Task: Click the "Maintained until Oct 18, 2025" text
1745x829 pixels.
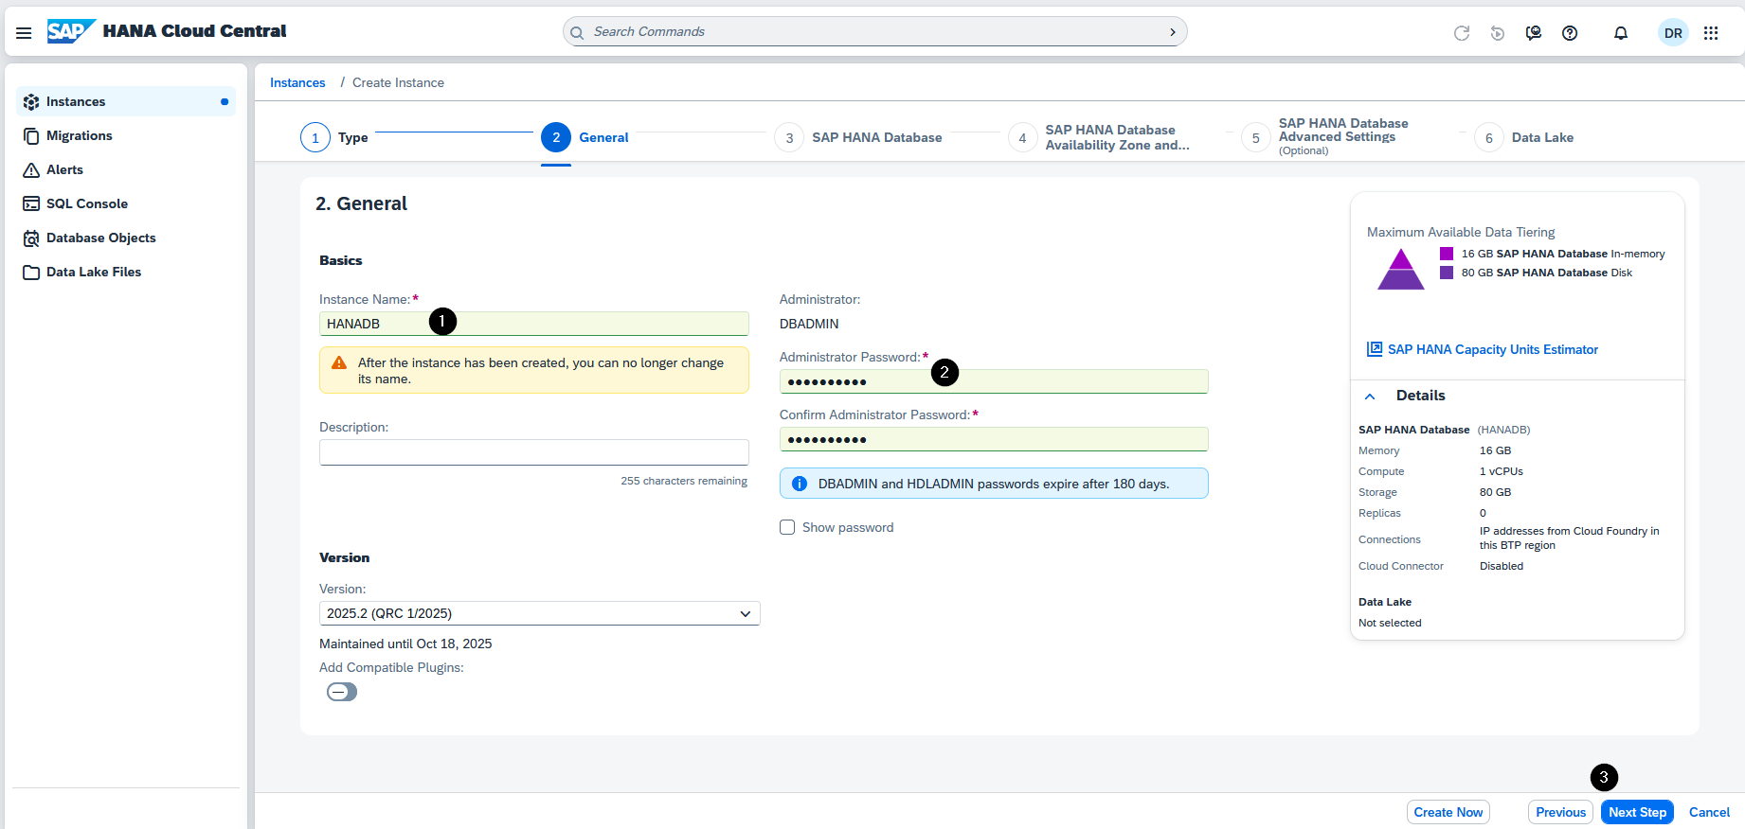Action: [405, 644]
